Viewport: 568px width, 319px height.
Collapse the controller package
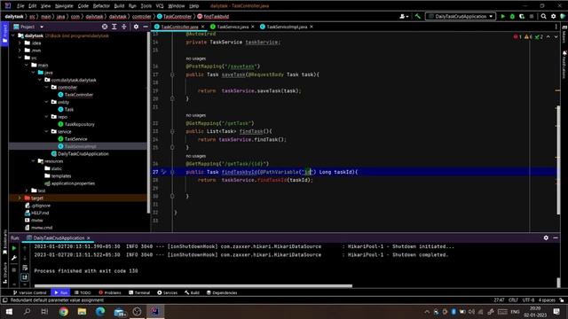[47, 87]
